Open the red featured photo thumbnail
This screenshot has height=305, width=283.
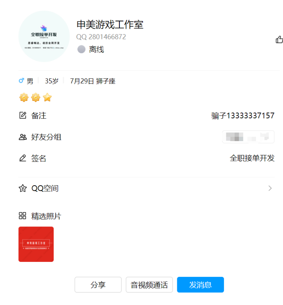click(36, 244)
